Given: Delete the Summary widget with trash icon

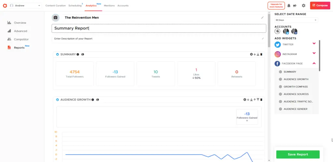Looking at the screenshot, I should click(x=261, y=54).
